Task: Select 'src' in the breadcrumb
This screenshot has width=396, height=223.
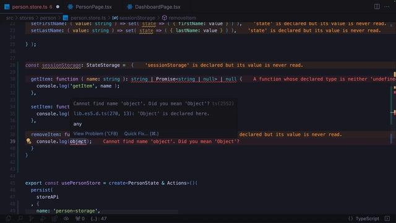Action: (x=9, y=18)
